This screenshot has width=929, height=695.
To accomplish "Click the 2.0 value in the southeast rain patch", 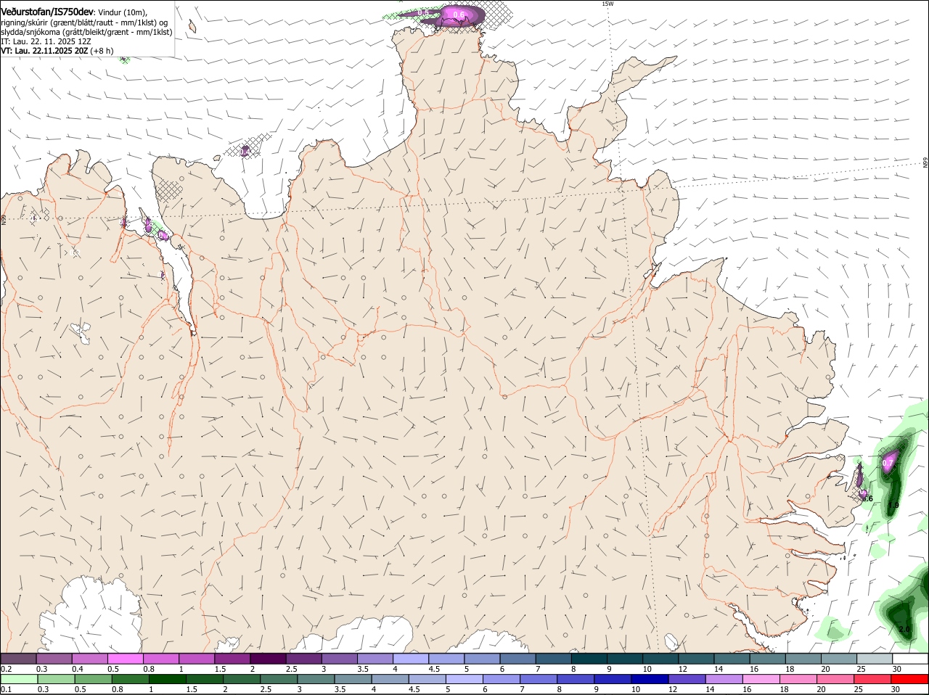I will tap(904, 629).
